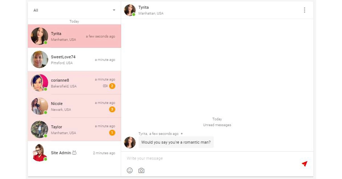
Task: Expand the three-dot menu in the chat header
Action: (304, 10)
